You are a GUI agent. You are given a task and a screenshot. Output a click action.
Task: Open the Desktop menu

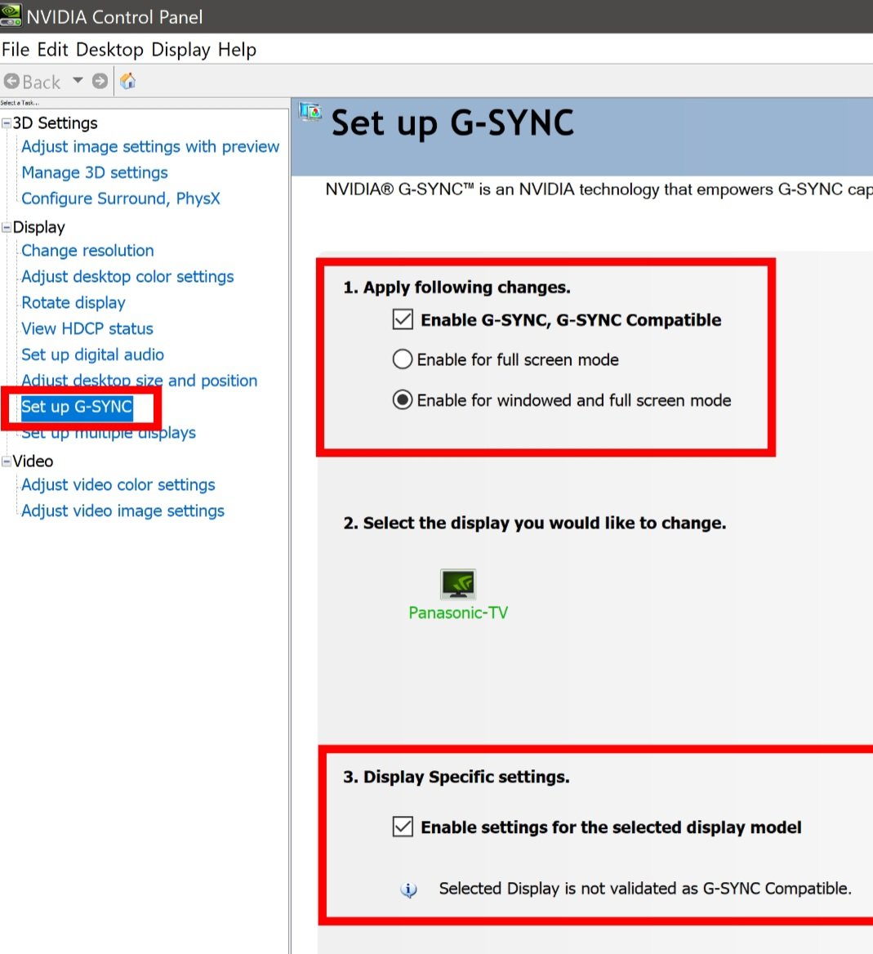pos(109,49)
